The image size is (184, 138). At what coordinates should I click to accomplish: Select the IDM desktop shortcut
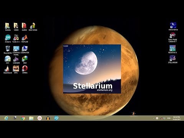point(25,60)
